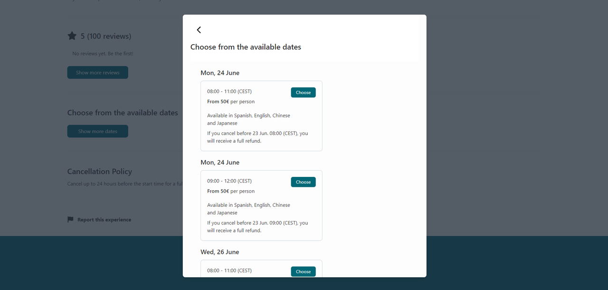The height and width of the screenshot is (290, 608).
Task: Click the star rating icon
Action: point(72,36)
